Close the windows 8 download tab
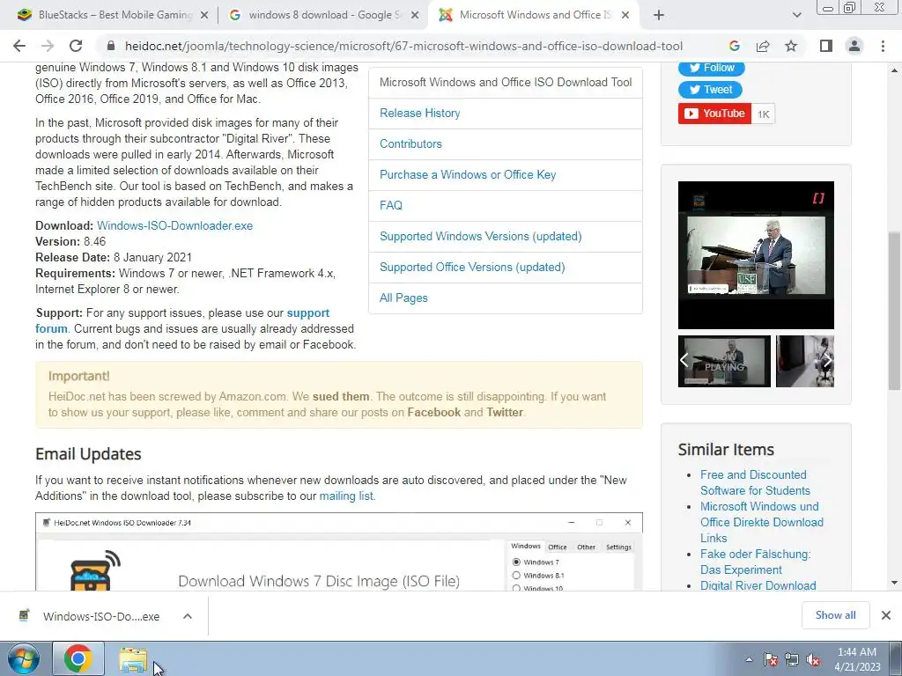Image resolution: width=902 pixels, height=676 pixels. (415, 15)
